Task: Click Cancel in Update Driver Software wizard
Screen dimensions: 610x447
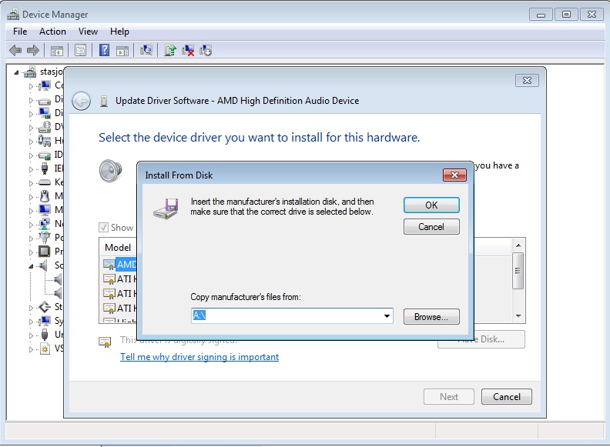Action: (x=507, y=397)
